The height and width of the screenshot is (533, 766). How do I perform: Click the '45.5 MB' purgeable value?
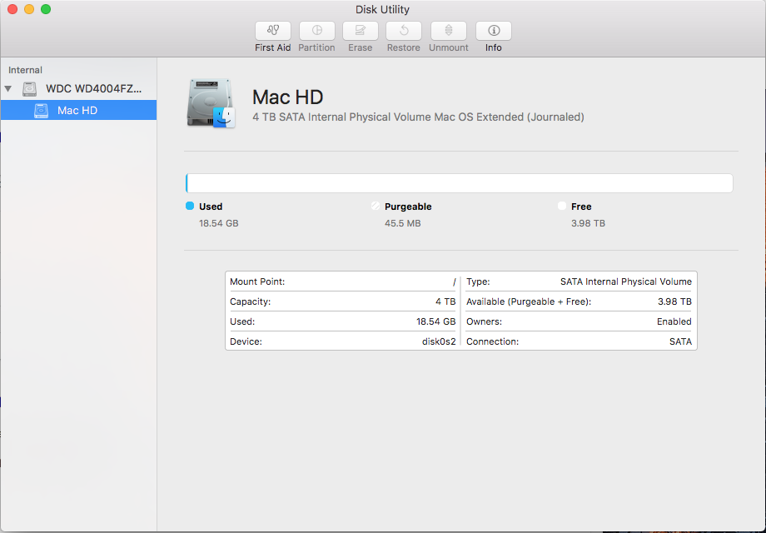pyautogui.click(x=402, y=223)
